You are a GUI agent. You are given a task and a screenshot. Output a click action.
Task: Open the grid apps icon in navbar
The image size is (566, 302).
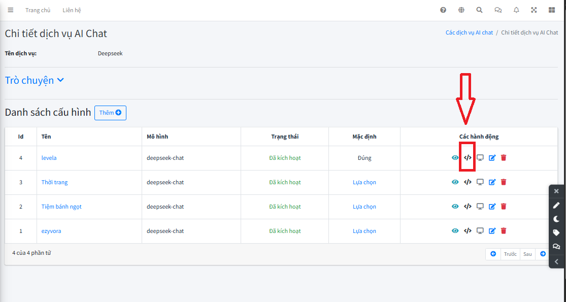click(x=552, y=10)
